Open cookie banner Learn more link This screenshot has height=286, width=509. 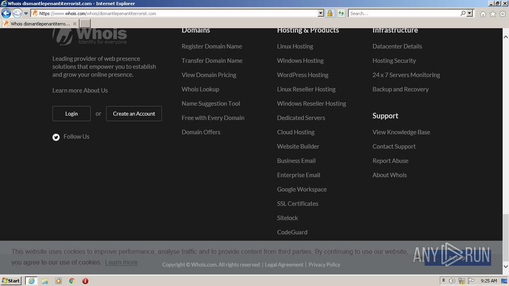pyautogui.click(x=121, y=263)
